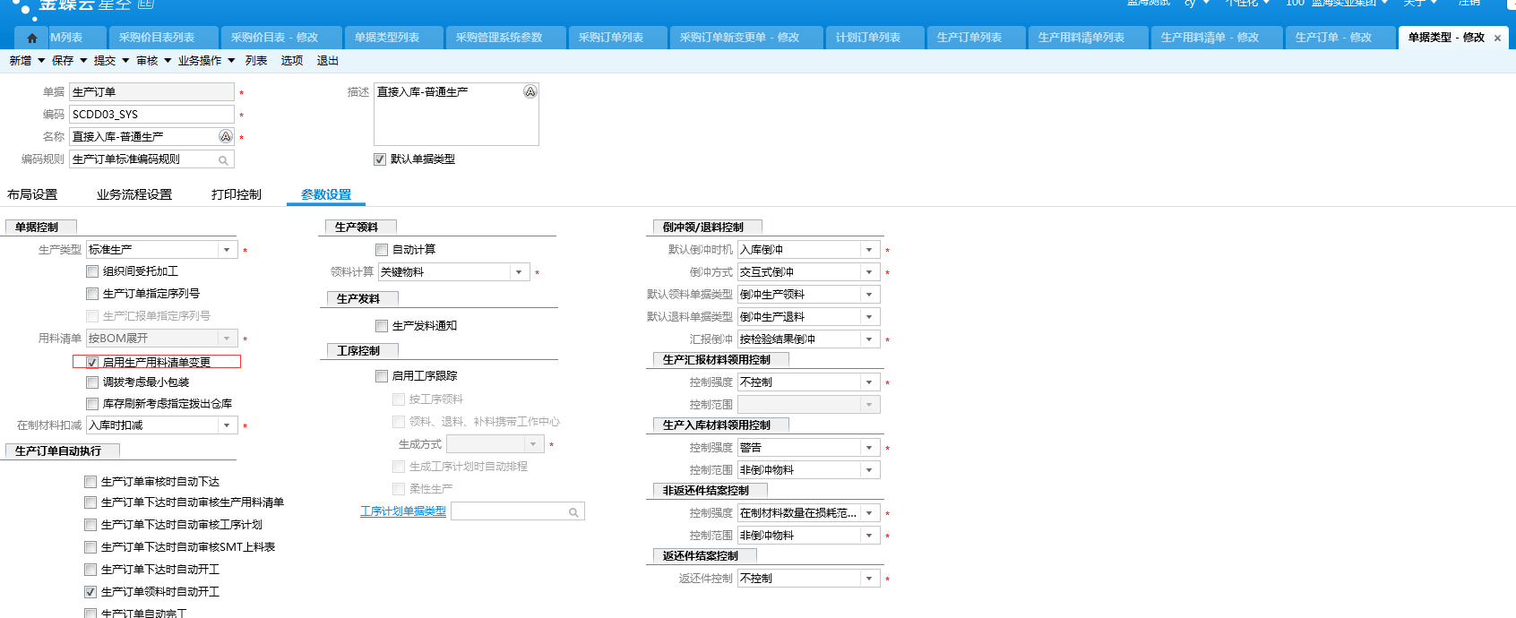The width and height of the screenshot is (1516, 618).
Task: Switch to 生产用料清单列表 tab
Action: 1089,38
